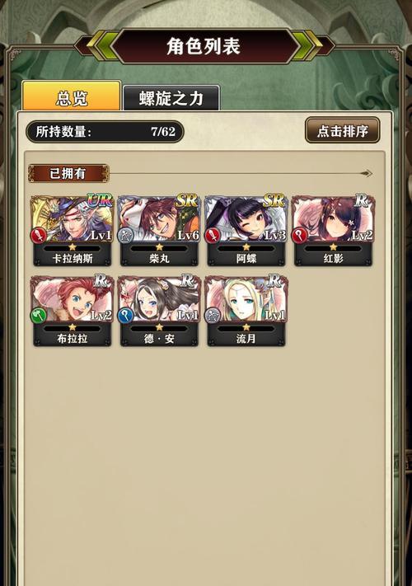Click the red staff icon on 红影

point(300,236)
